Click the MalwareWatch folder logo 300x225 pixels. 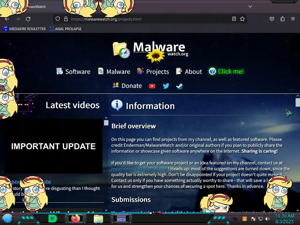(121, 50)
